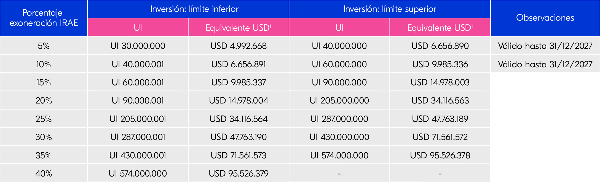This screenshot has height=182, width=600.
Task: Click the UI subheader under límite inferior
Action: tap(138, 28)
